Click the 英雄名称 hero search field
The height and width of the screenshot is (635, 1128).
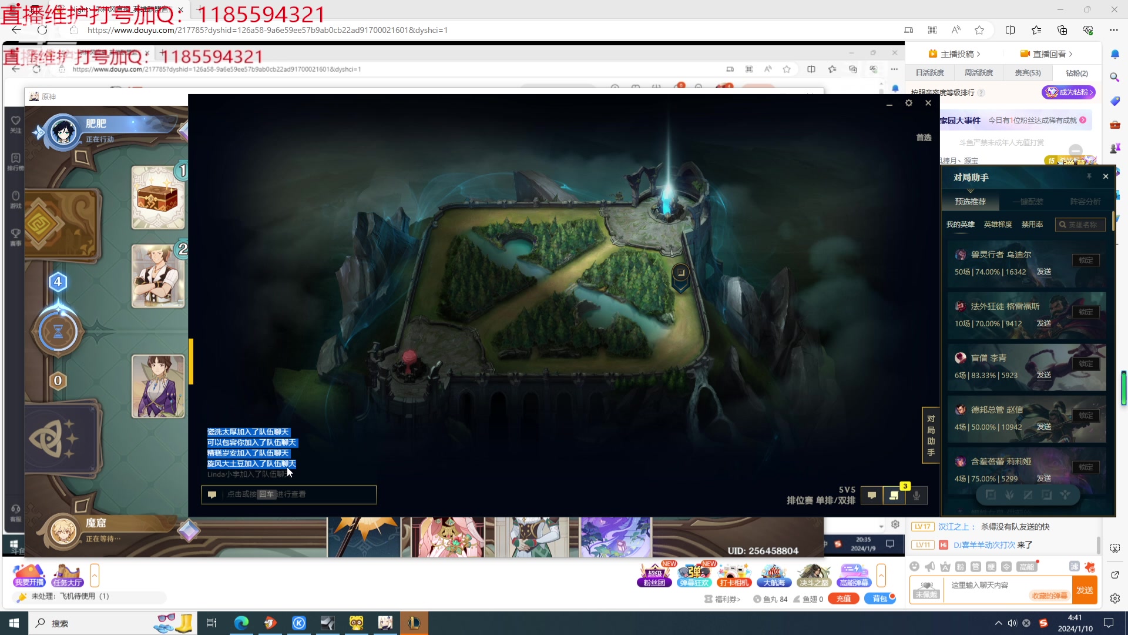[x=1080, y=225]
